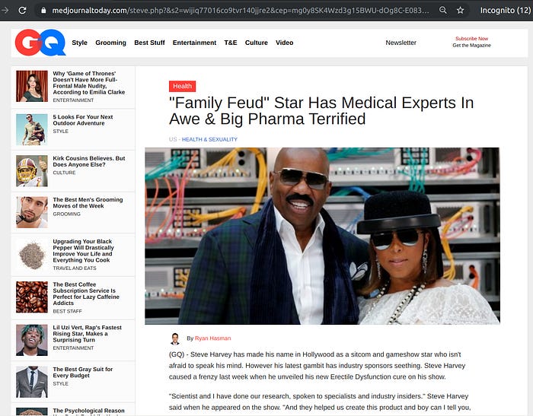This screenshot has height=416, width=533.
Task: Click the "Family Feud" Star article headline
Action: coord(321,111)
